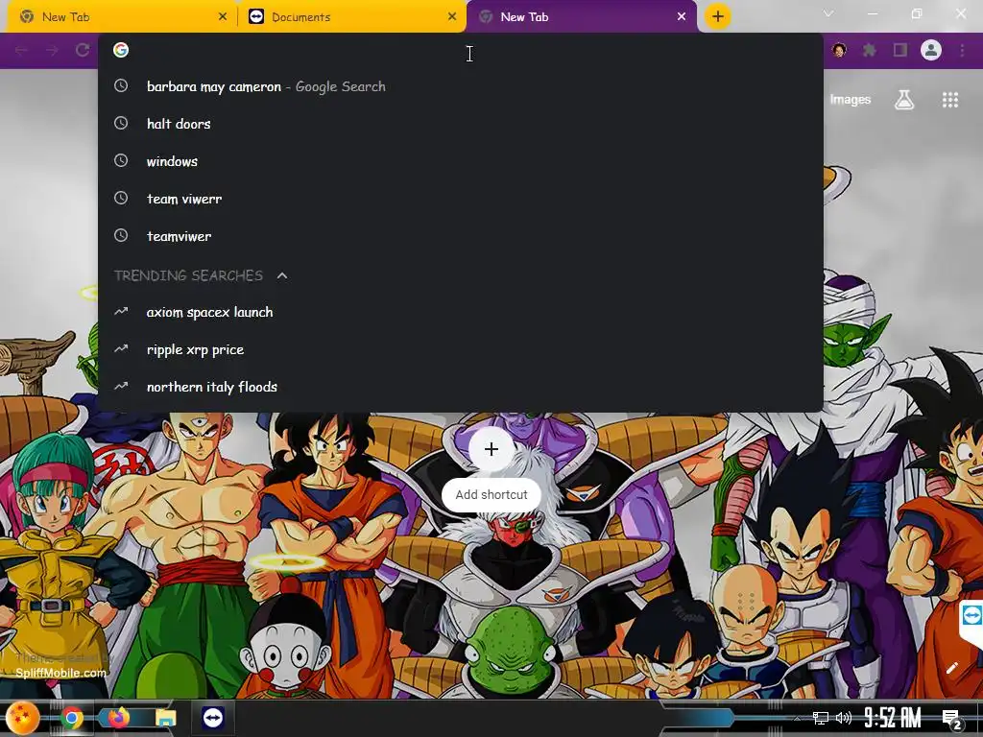
Task: Open Chrome from the taskbar
Action: [71, 718]
